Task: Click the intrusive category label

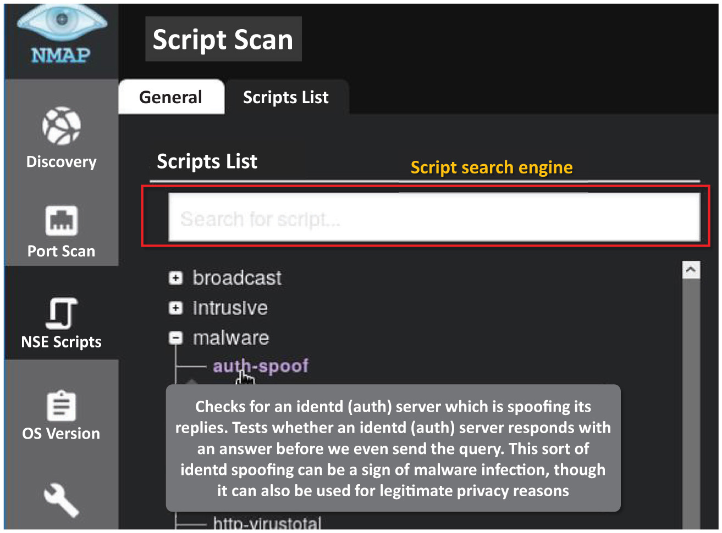Action: 230,308
